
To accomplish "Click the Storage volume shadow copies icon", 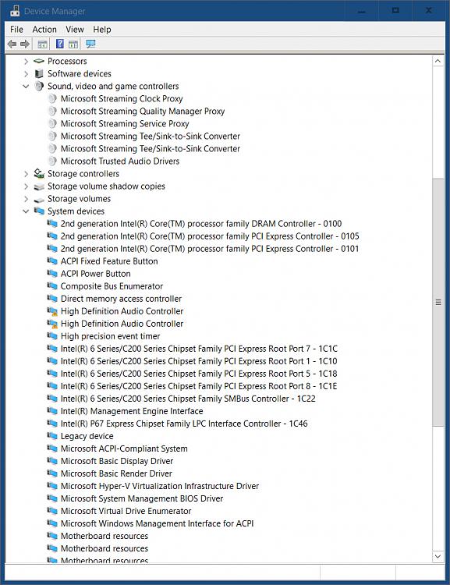I will point(39,186).
